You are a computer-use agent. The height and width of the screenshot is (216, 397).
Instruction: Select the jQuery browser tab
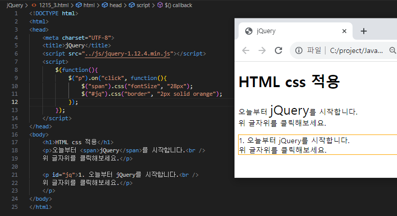pyautogui.click(x=294, y=31)
